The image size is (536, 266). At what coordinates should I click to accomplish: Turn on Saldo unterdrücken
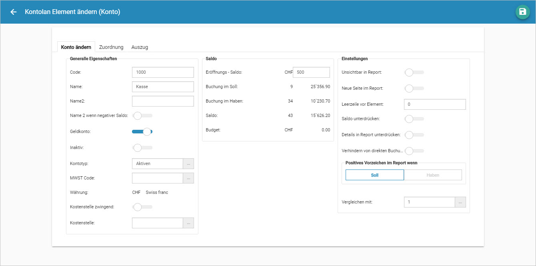point(414,119)
